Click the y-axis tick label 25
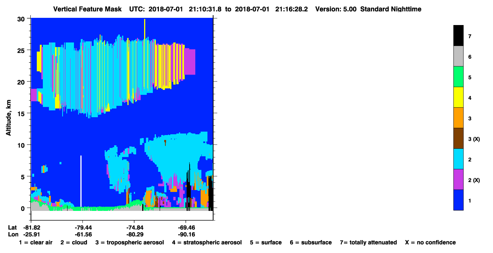This screenshot has height=253, width=493. (x=22, y=50)
